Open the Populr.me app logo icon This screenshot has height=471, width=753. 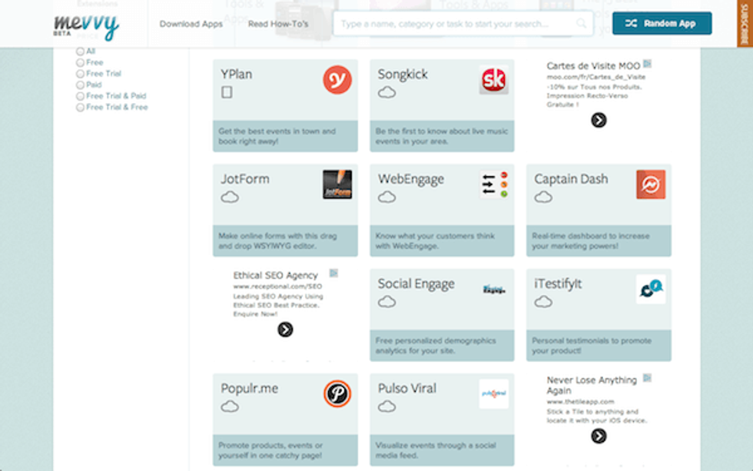coord(337,393)
